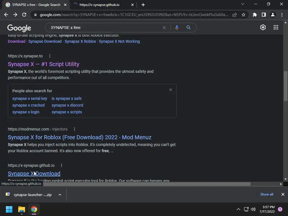The image size is (288, 216).
Task: Reload the page with the refresh icon
Action: (x=24, y=15)
